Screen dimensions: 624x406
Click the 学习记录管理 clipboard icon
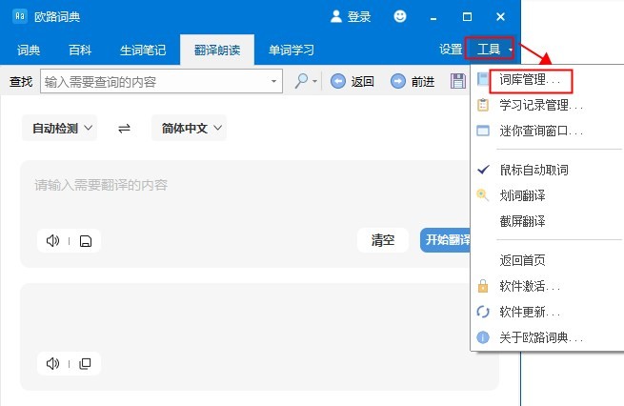point(483,105)
